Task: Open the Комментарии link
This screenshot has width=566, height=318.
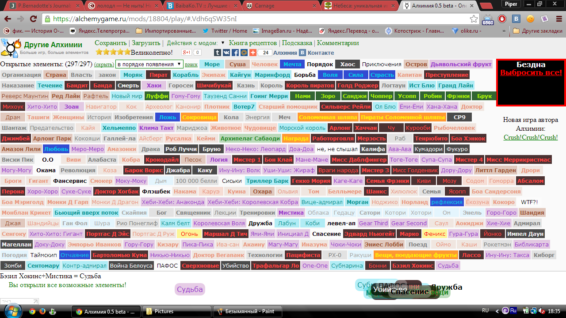Action: click(338, 43)
